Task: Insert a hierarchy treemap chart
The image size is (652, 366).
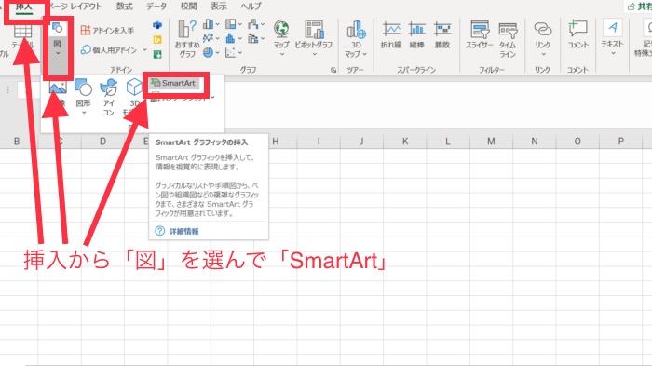Action: pos(233,24)
